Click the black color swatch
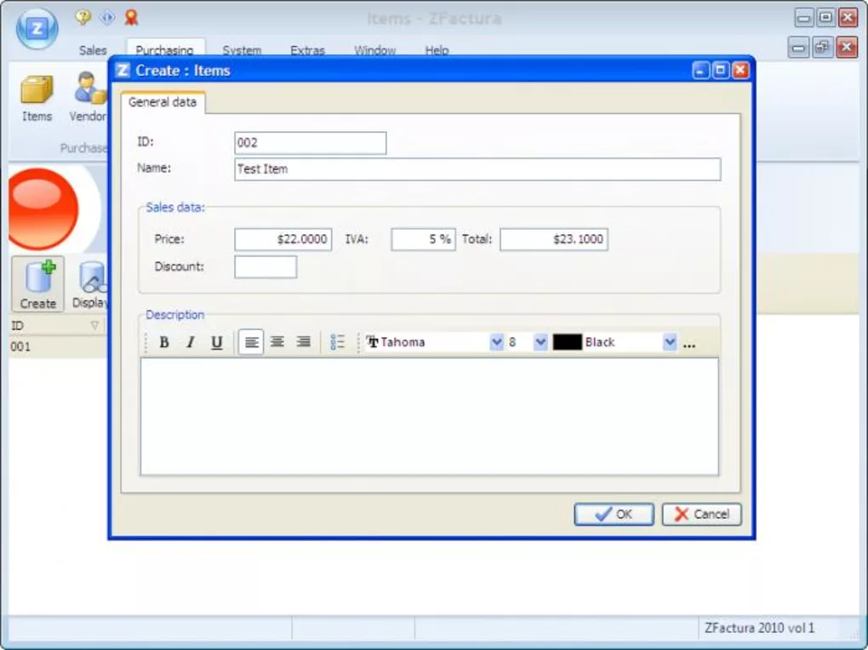 tap(568, 342)
